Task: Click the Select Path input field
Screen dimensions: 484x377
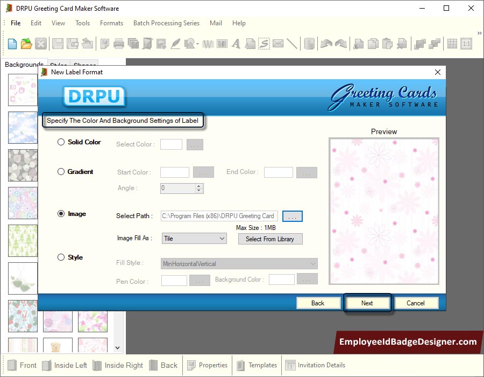Action: (x=219, y=216)
